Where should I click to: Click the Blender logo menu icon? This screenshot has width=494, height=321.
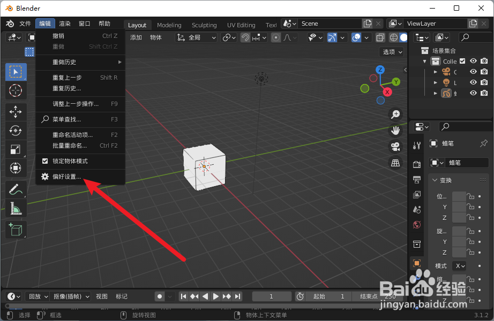pos(10,24)
